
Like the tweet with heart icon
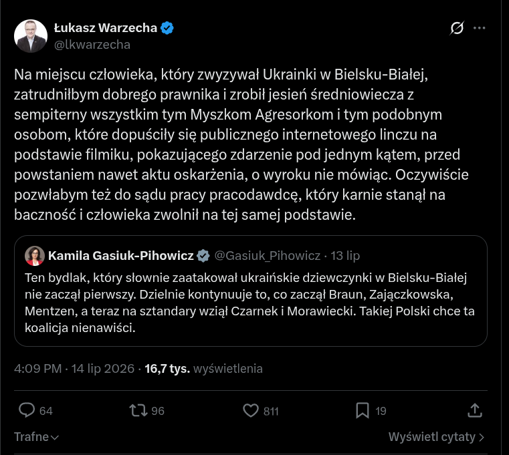click(x=251, y=410)
